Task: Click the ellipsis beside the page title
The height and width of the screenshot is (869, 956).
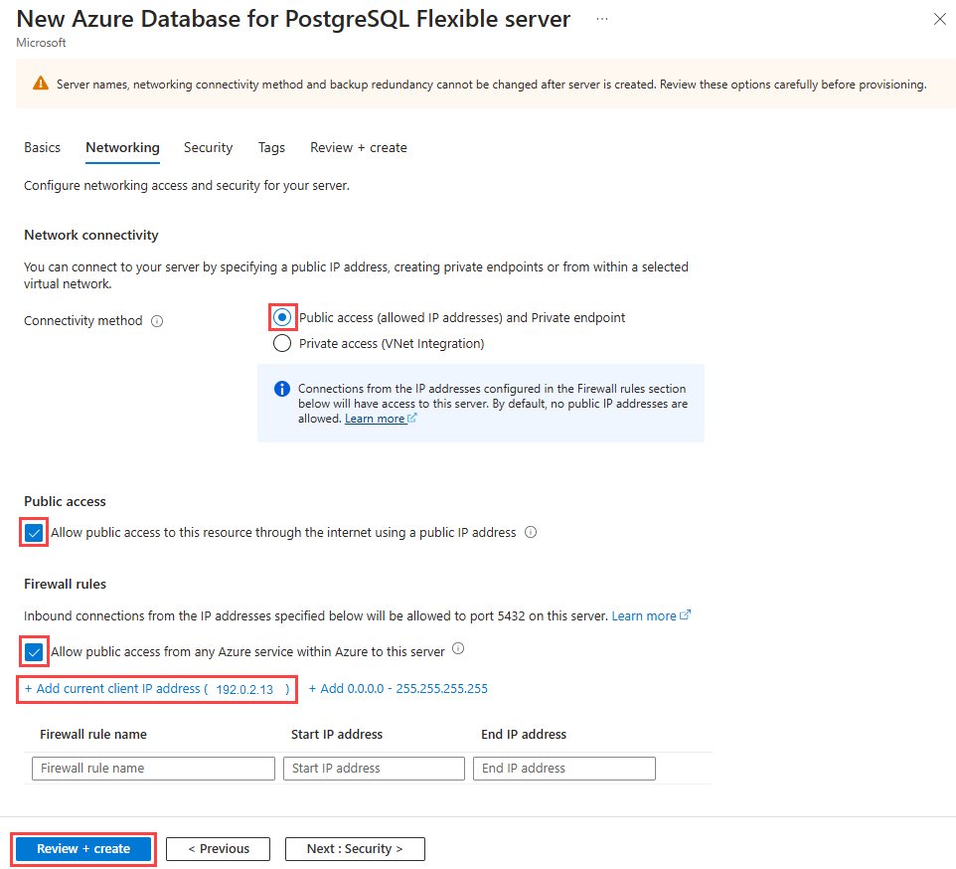Action: pos(601,19)
